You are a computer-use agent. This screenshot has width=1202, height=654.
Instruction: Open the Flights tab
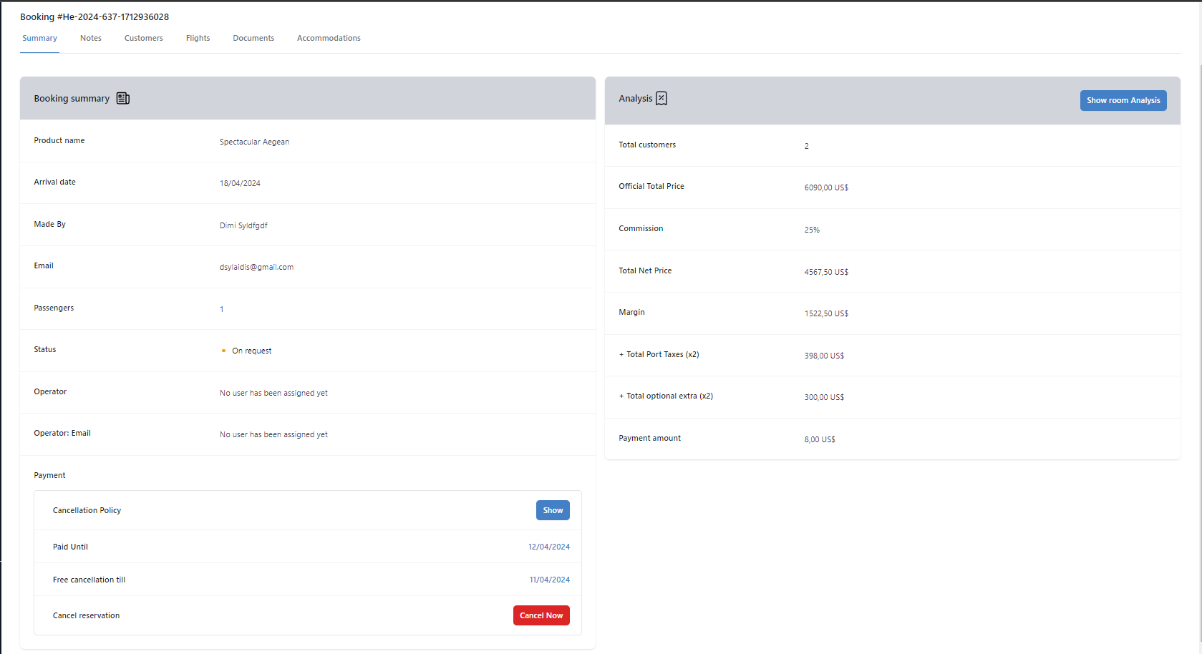coord(198,39)
